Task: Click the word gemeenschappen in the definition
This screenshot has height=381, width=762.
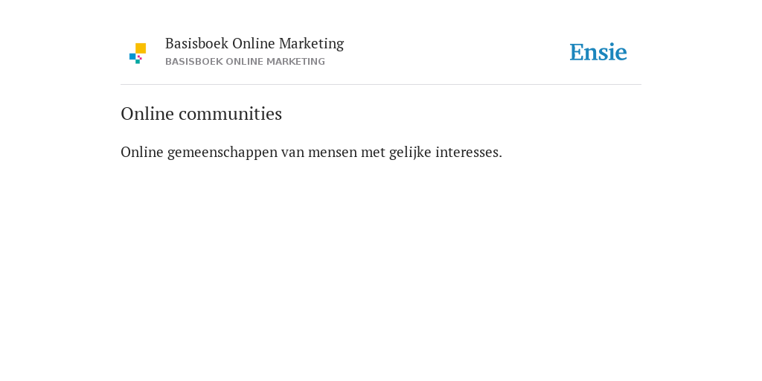Action: [222, 153]
